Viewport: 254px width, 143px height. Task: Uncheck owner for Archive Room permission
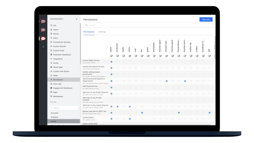130,119
